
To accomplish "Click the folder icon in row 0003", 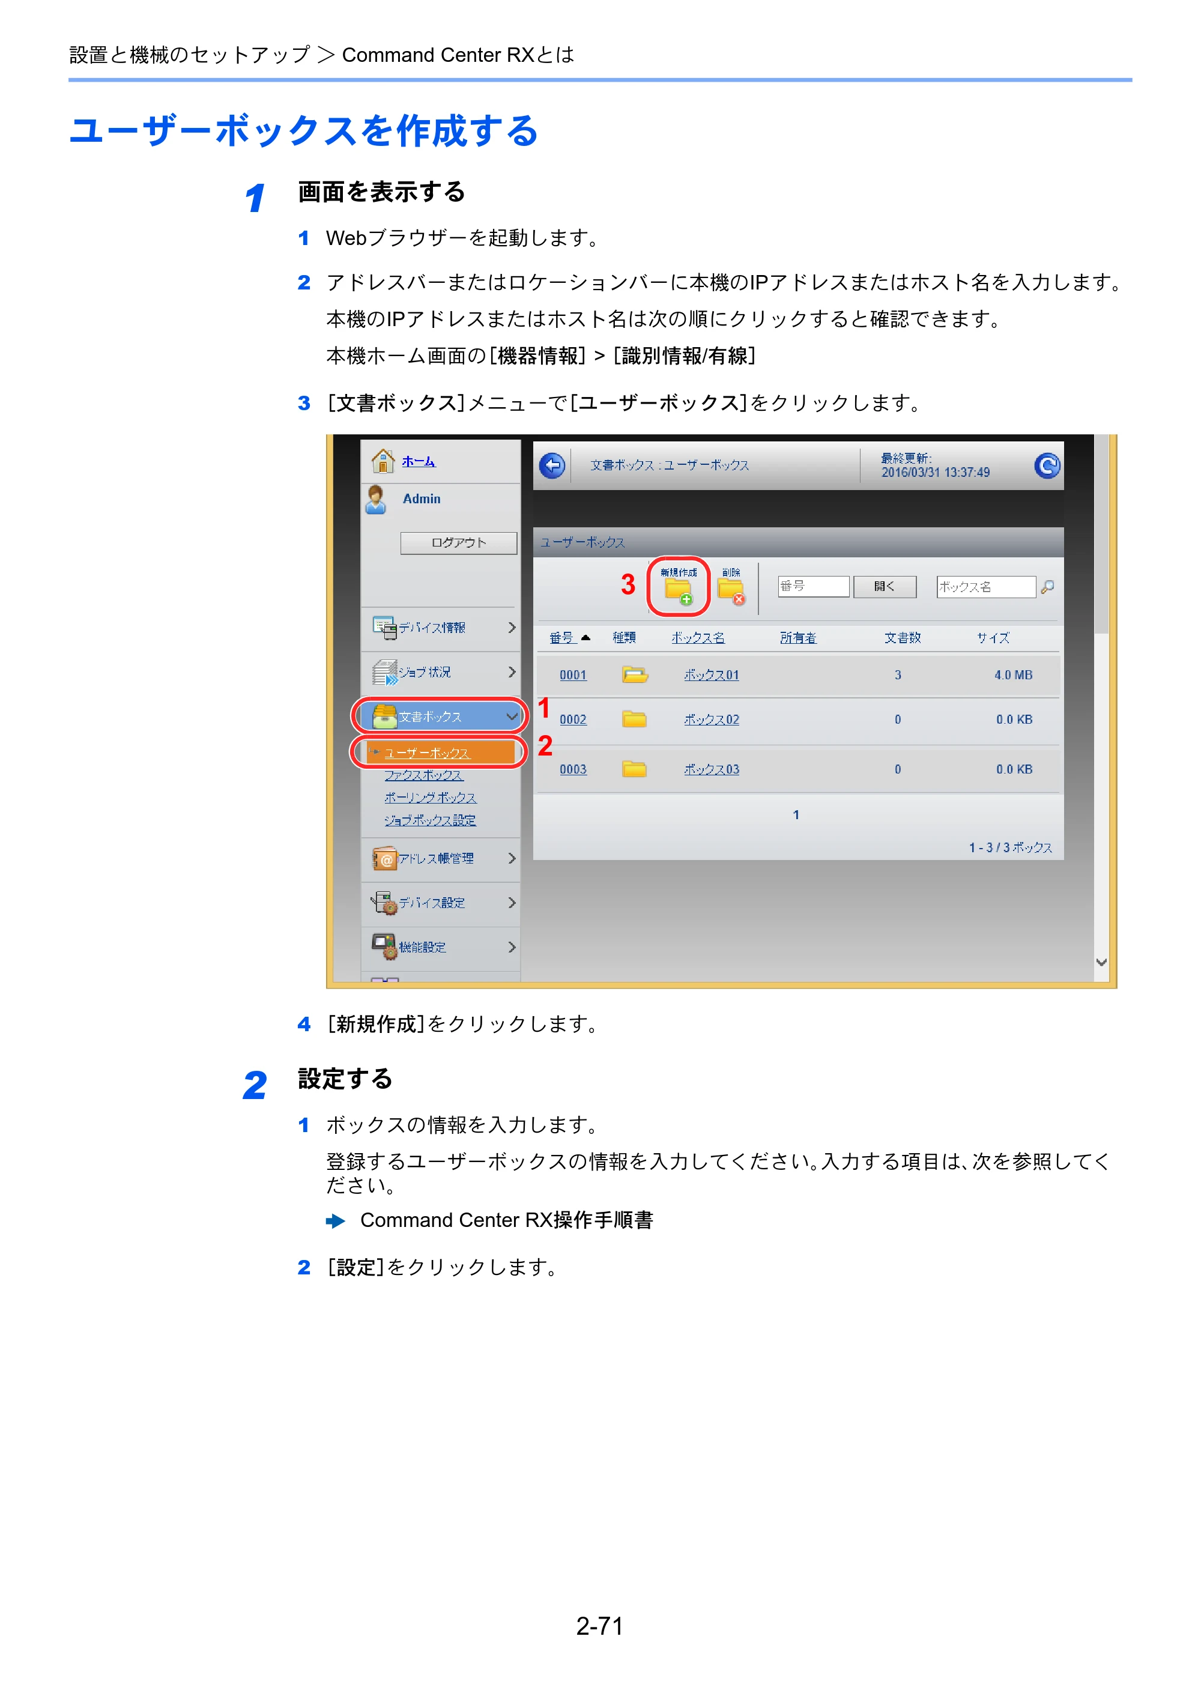I will (x=634, y=769).
